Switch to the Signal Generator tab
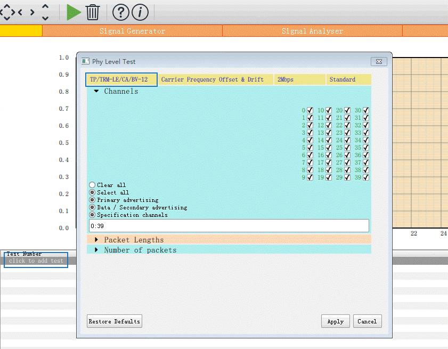This screenshot has height=349, width=448. (132, 31)
